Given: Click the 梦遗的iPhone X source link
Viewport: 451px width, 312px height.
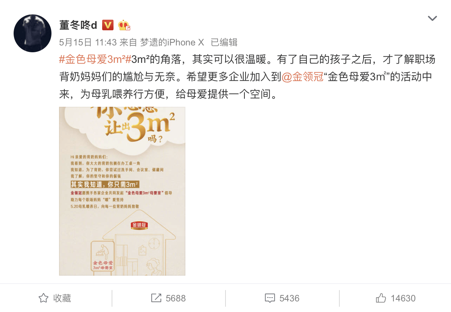Looking at the screenshot, I should [x=172, y=43].
